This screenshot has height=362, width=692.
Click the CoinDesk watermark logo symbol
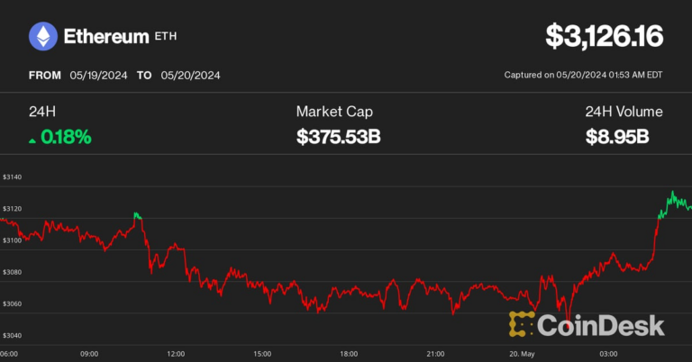coord(524,324)
